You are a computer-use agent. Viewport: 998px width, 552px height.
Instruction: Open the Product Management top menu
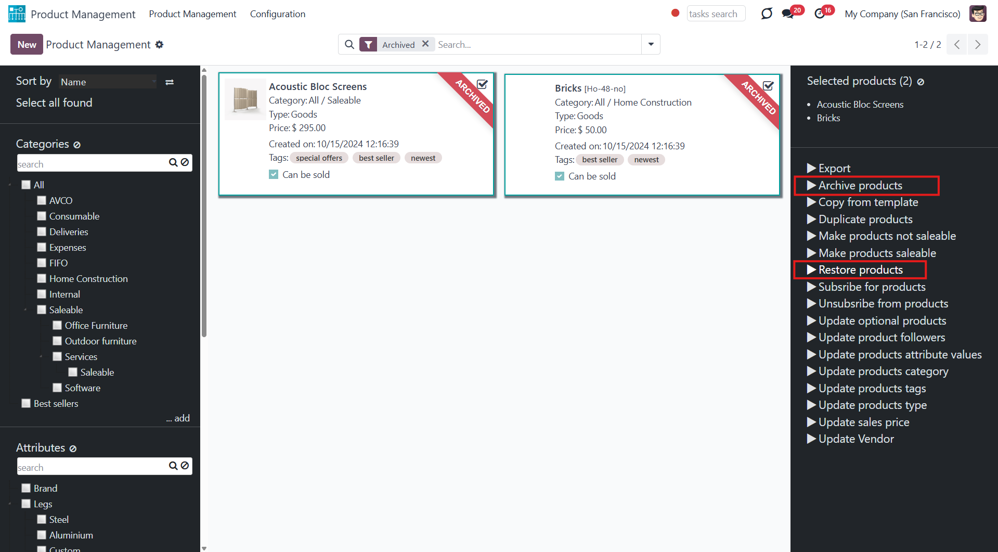tap(192, 14)
